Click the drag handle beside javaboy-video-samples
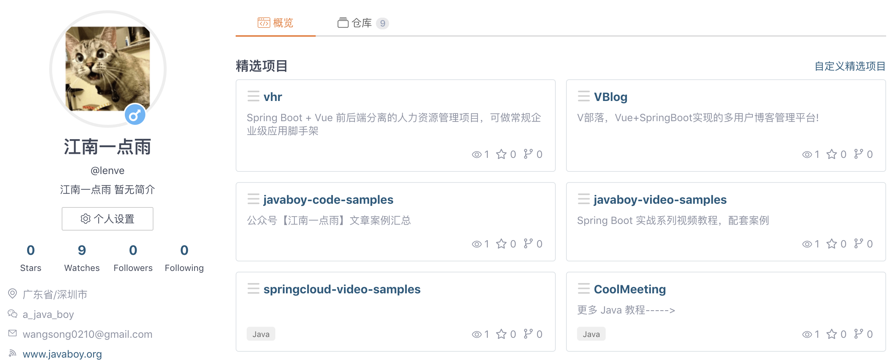The height and width of the screenshot is (362, 892). pos(584,199)
